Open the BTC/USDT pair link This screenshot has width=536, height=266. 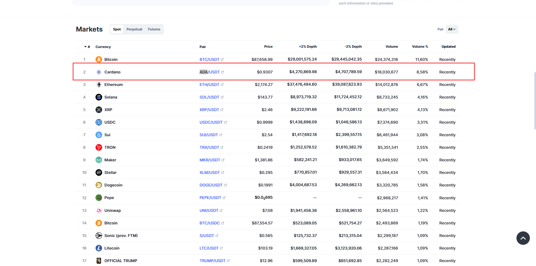click(209, 59)
